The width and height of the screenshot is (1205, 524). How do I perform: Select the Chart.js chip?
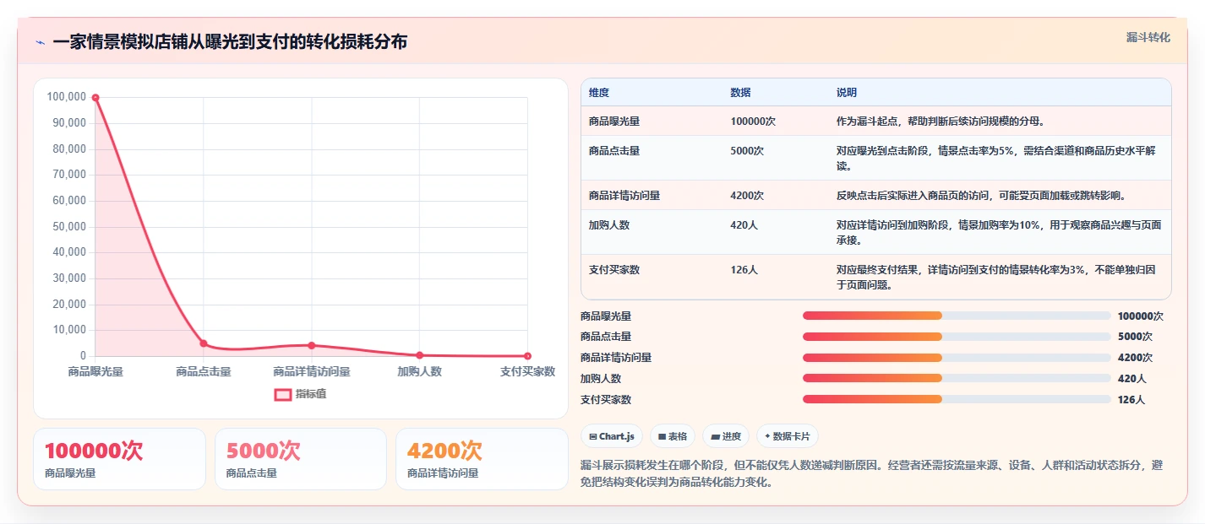click(612, 436)
